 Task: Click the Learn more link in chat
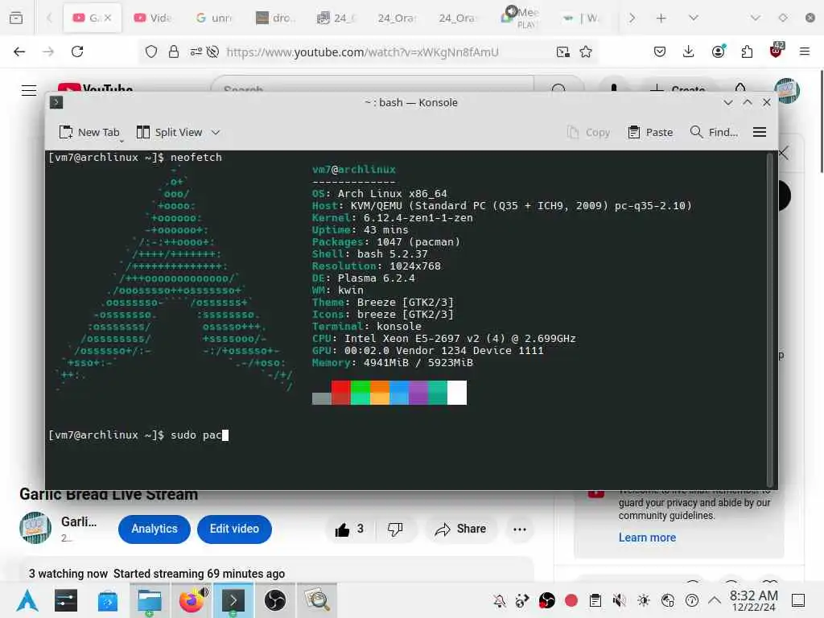click(x=647, y=538)
